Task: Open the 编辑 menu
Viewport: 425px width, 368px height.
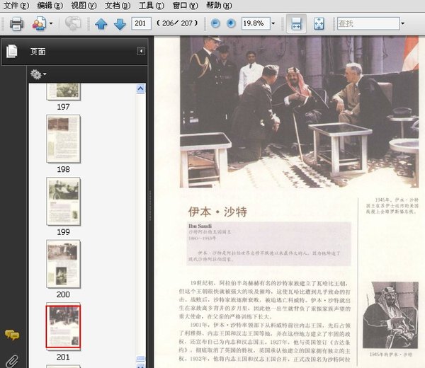Action: pyautogui.click(x=50, y=5)
